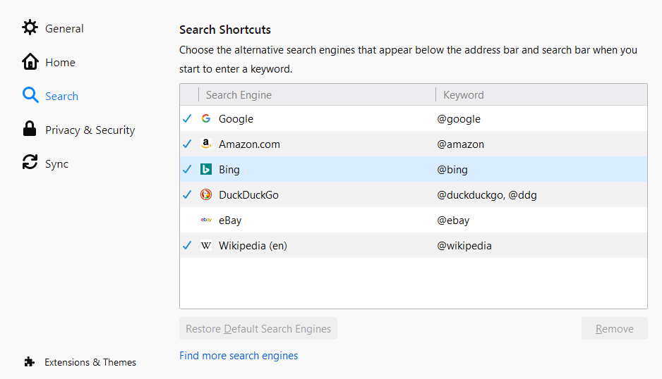662x379 pixels.
Task: Follow the Find more search engines link
Action: pos(239,355)
